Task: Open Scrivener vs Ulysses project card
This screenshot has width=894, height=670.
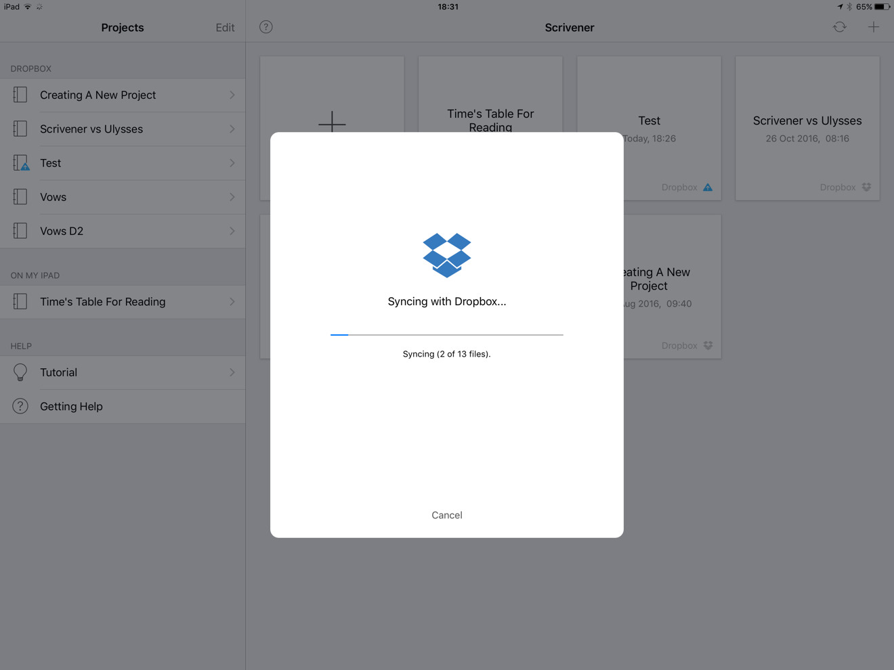Action: [807, 128]
